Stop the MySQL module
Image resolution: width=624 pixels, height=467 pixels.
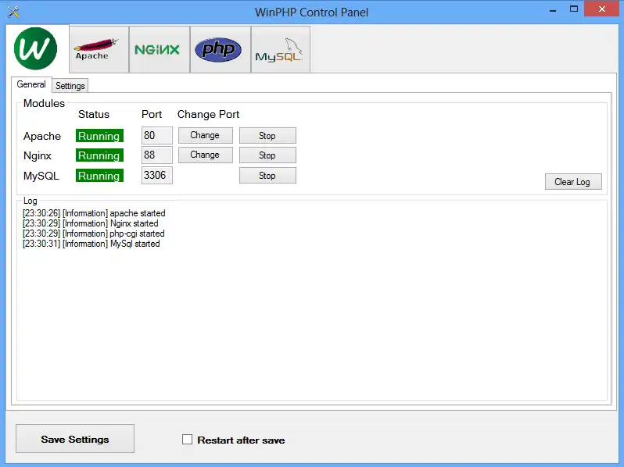click(267, 175)
